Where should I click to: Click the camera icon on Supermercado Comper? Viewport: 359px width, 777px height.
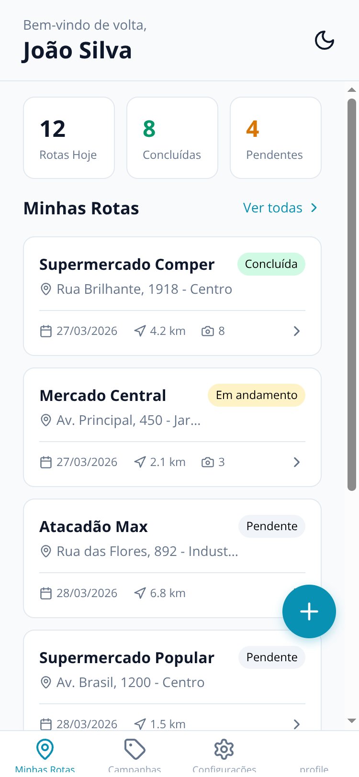tap(208, 331)
